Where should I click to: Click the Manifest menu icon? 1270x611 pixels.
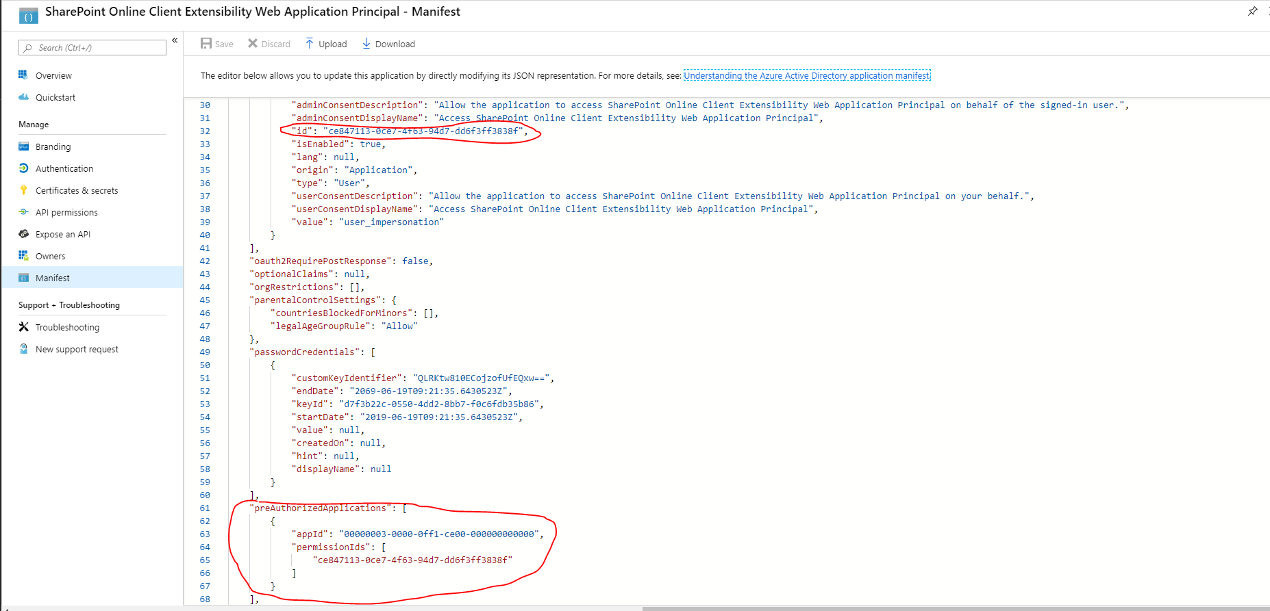tap(23, 278)
